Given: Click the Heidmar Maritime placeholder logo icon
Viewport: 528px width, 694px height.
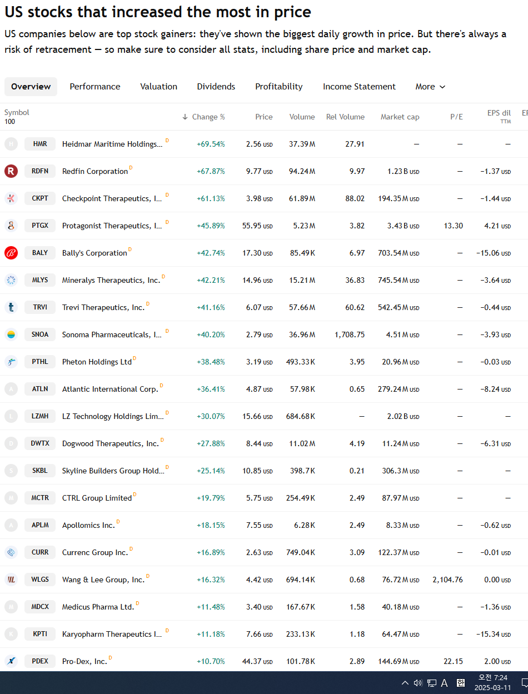Looking at the screenshot, I should [x=11, y=144].
